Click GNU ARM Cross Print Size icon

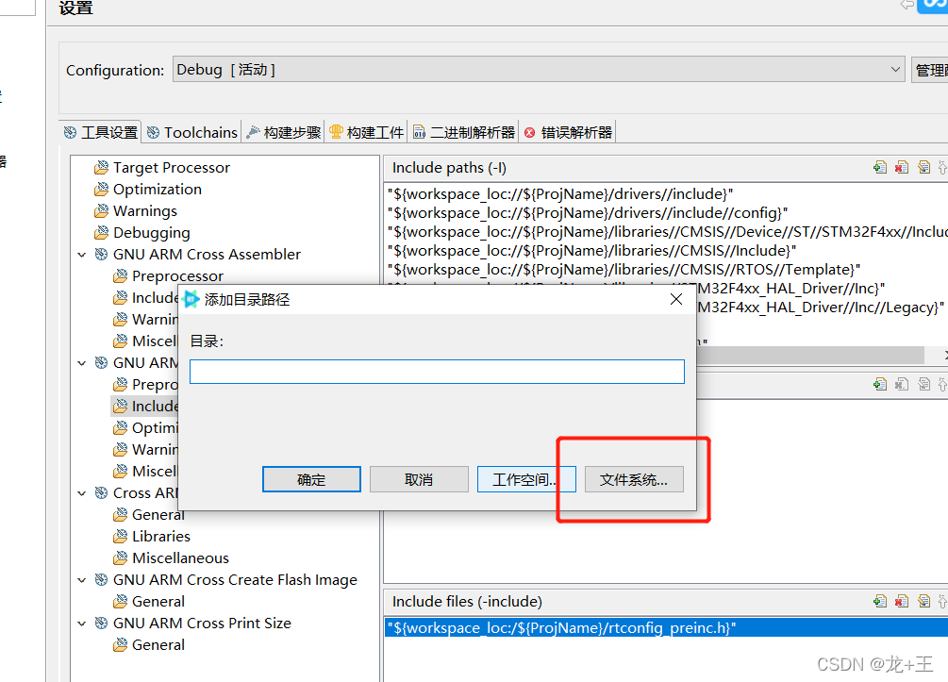[102, 624]
